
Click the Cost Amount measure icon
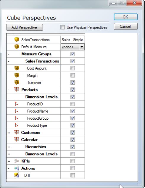[17, 68]
